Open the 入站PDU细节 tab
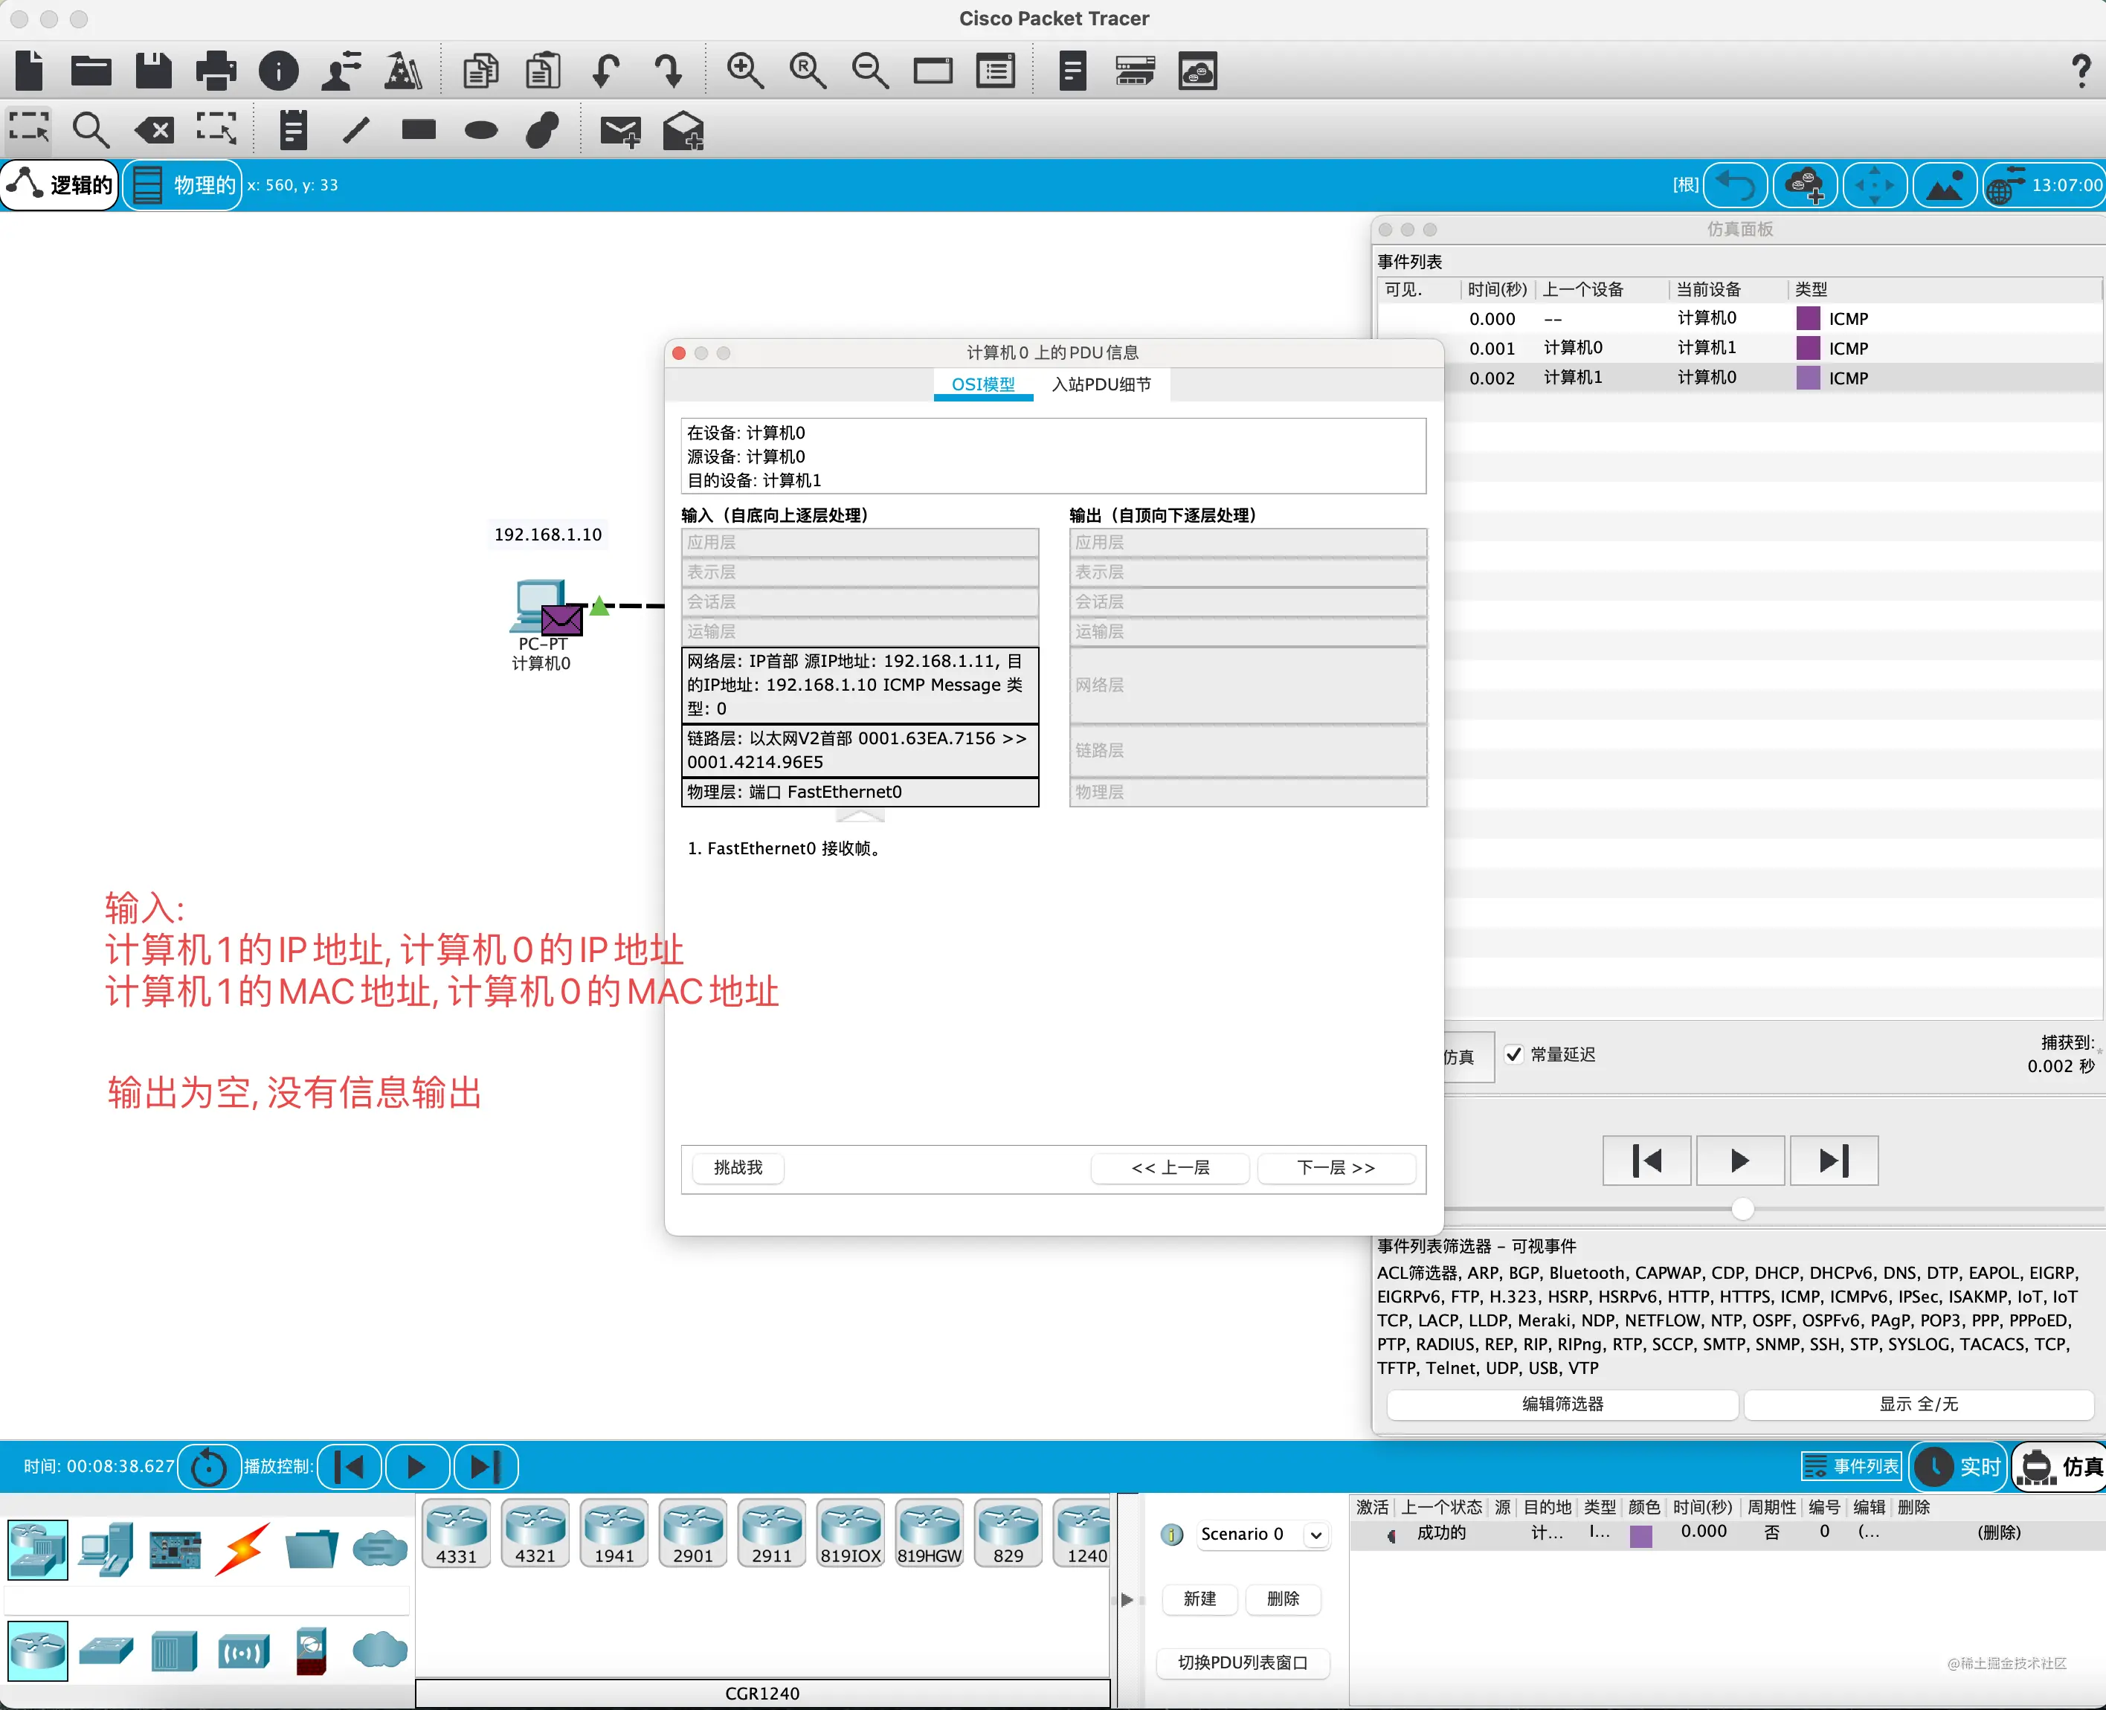 (x=1101, y=384)
